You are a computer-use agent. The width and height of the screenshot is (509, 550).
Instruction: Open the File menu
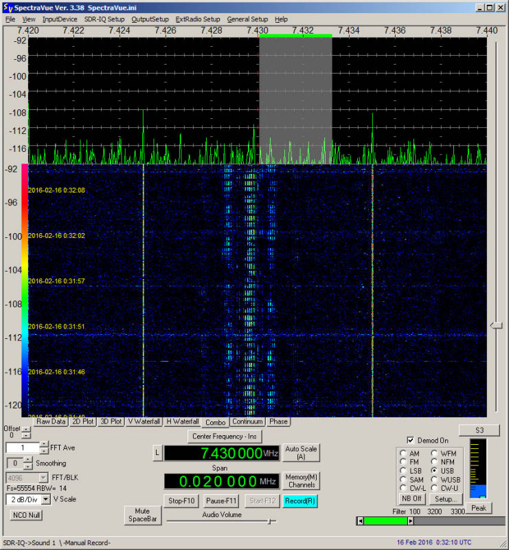pos(10,19)
